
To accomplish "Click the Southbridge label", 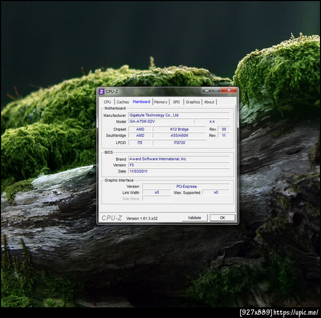I will (x=116, y=135).
